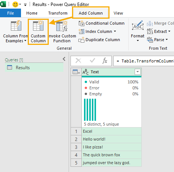Click Column From Examples icon
The image size is (174, 172).
point(16,26)
